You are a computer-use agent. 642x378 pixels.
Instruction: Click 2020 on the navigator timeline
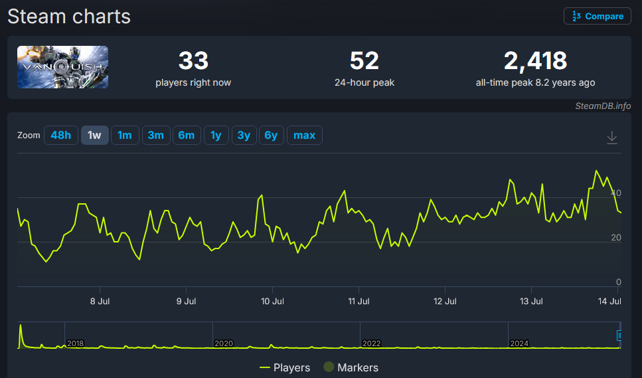point(224,343)
